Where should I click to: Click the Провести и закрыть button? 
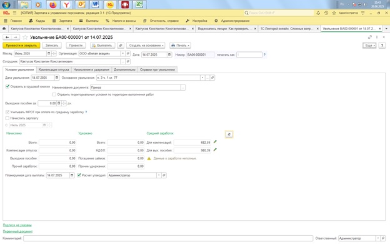pos(21,45)
